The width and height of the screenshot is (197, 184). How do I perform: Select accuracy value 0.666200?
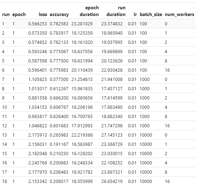59,98
